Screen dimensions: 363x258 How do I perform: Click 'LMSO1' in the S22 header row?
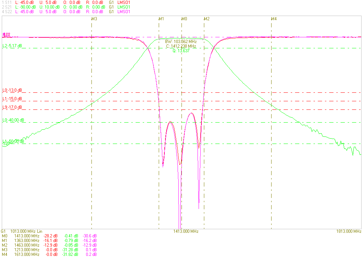coord(123,12)
